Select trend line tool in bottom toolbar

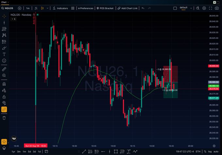tap(84, 151)
